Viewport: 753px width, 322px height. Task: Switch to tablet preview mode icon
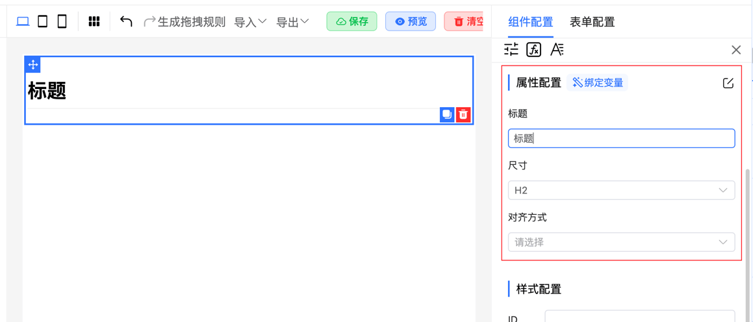pyautogui.click(x=43, y=21)
